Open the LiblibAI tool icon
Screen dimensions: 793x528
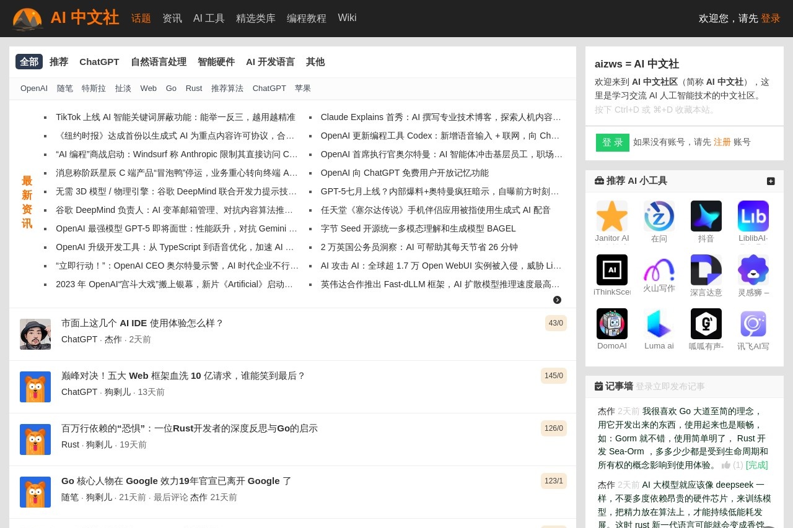[753, 216]
